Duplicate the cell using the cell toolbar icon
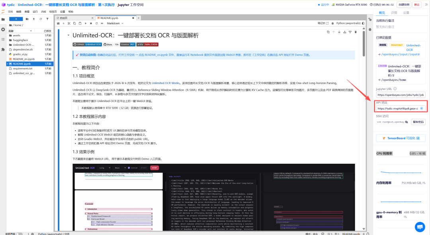This screenshot has height=235, width=430. (x=328, y=32)
